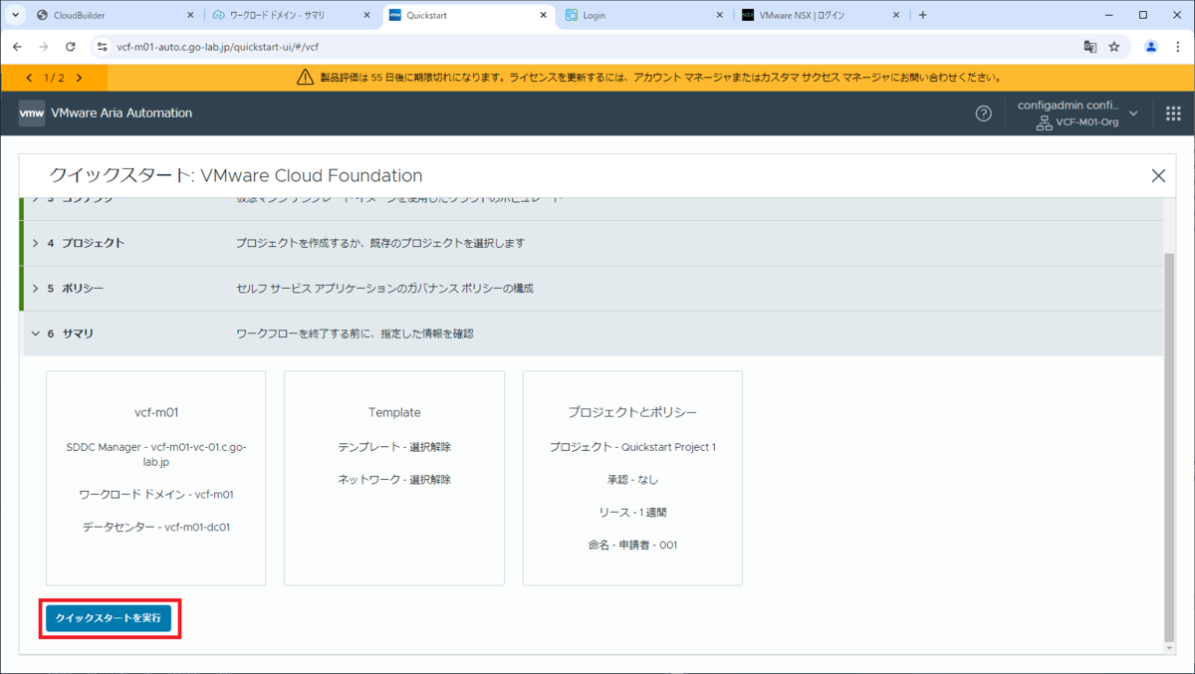The image size is (1195, 674).
Task: Click the Quickstart tab close X
Action: tap(545, 15)
